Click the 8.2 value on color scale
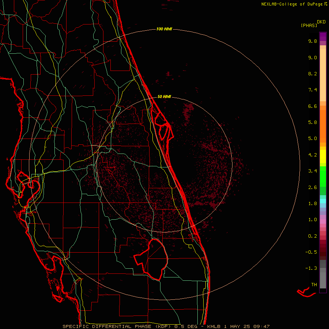 pyautogui.click(x=313, y=73)
